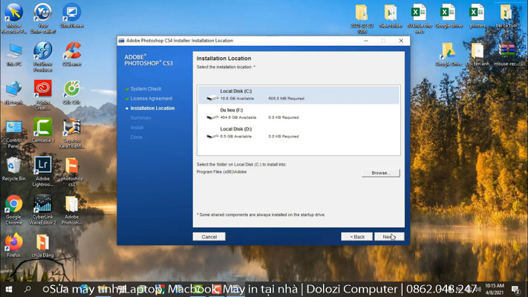Open the printers Excel file

point(477,13)
